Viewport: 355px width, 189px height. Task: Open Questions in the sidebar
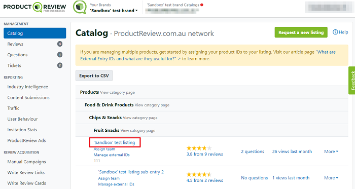pos(17,55)
